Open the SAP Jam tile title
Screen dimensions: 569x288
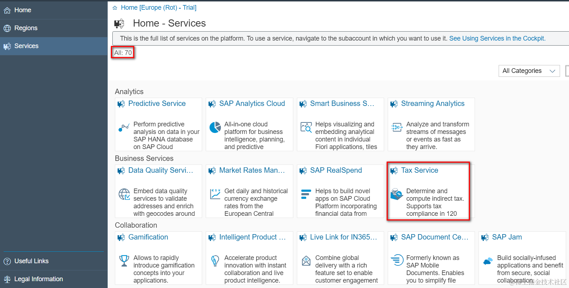507,237
